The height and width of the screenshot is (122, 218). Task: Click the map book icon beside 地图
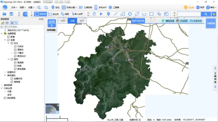(x=25, y=14)
